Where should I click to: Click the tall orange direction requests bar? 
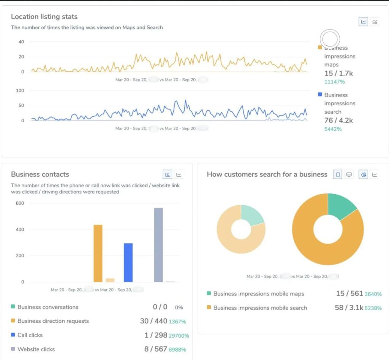(98, 253)
